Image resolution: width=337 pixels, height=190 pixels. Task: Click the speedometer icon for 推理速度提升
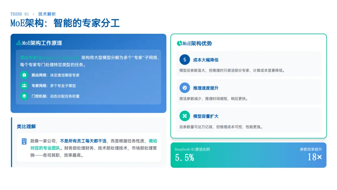[x=185, y=88]
